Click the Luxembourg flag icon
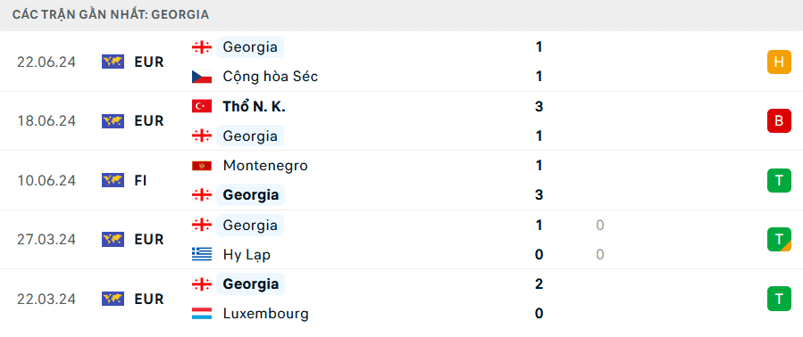Screen dimensions: 803x337 point(202,314)
